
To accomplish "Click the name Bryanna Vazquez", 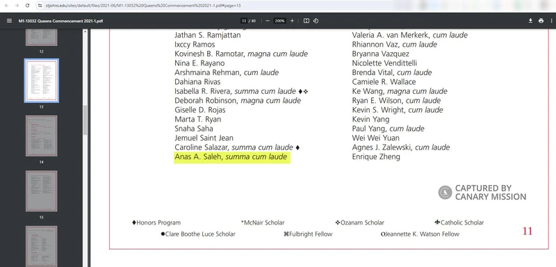I will tap(380, 54).
